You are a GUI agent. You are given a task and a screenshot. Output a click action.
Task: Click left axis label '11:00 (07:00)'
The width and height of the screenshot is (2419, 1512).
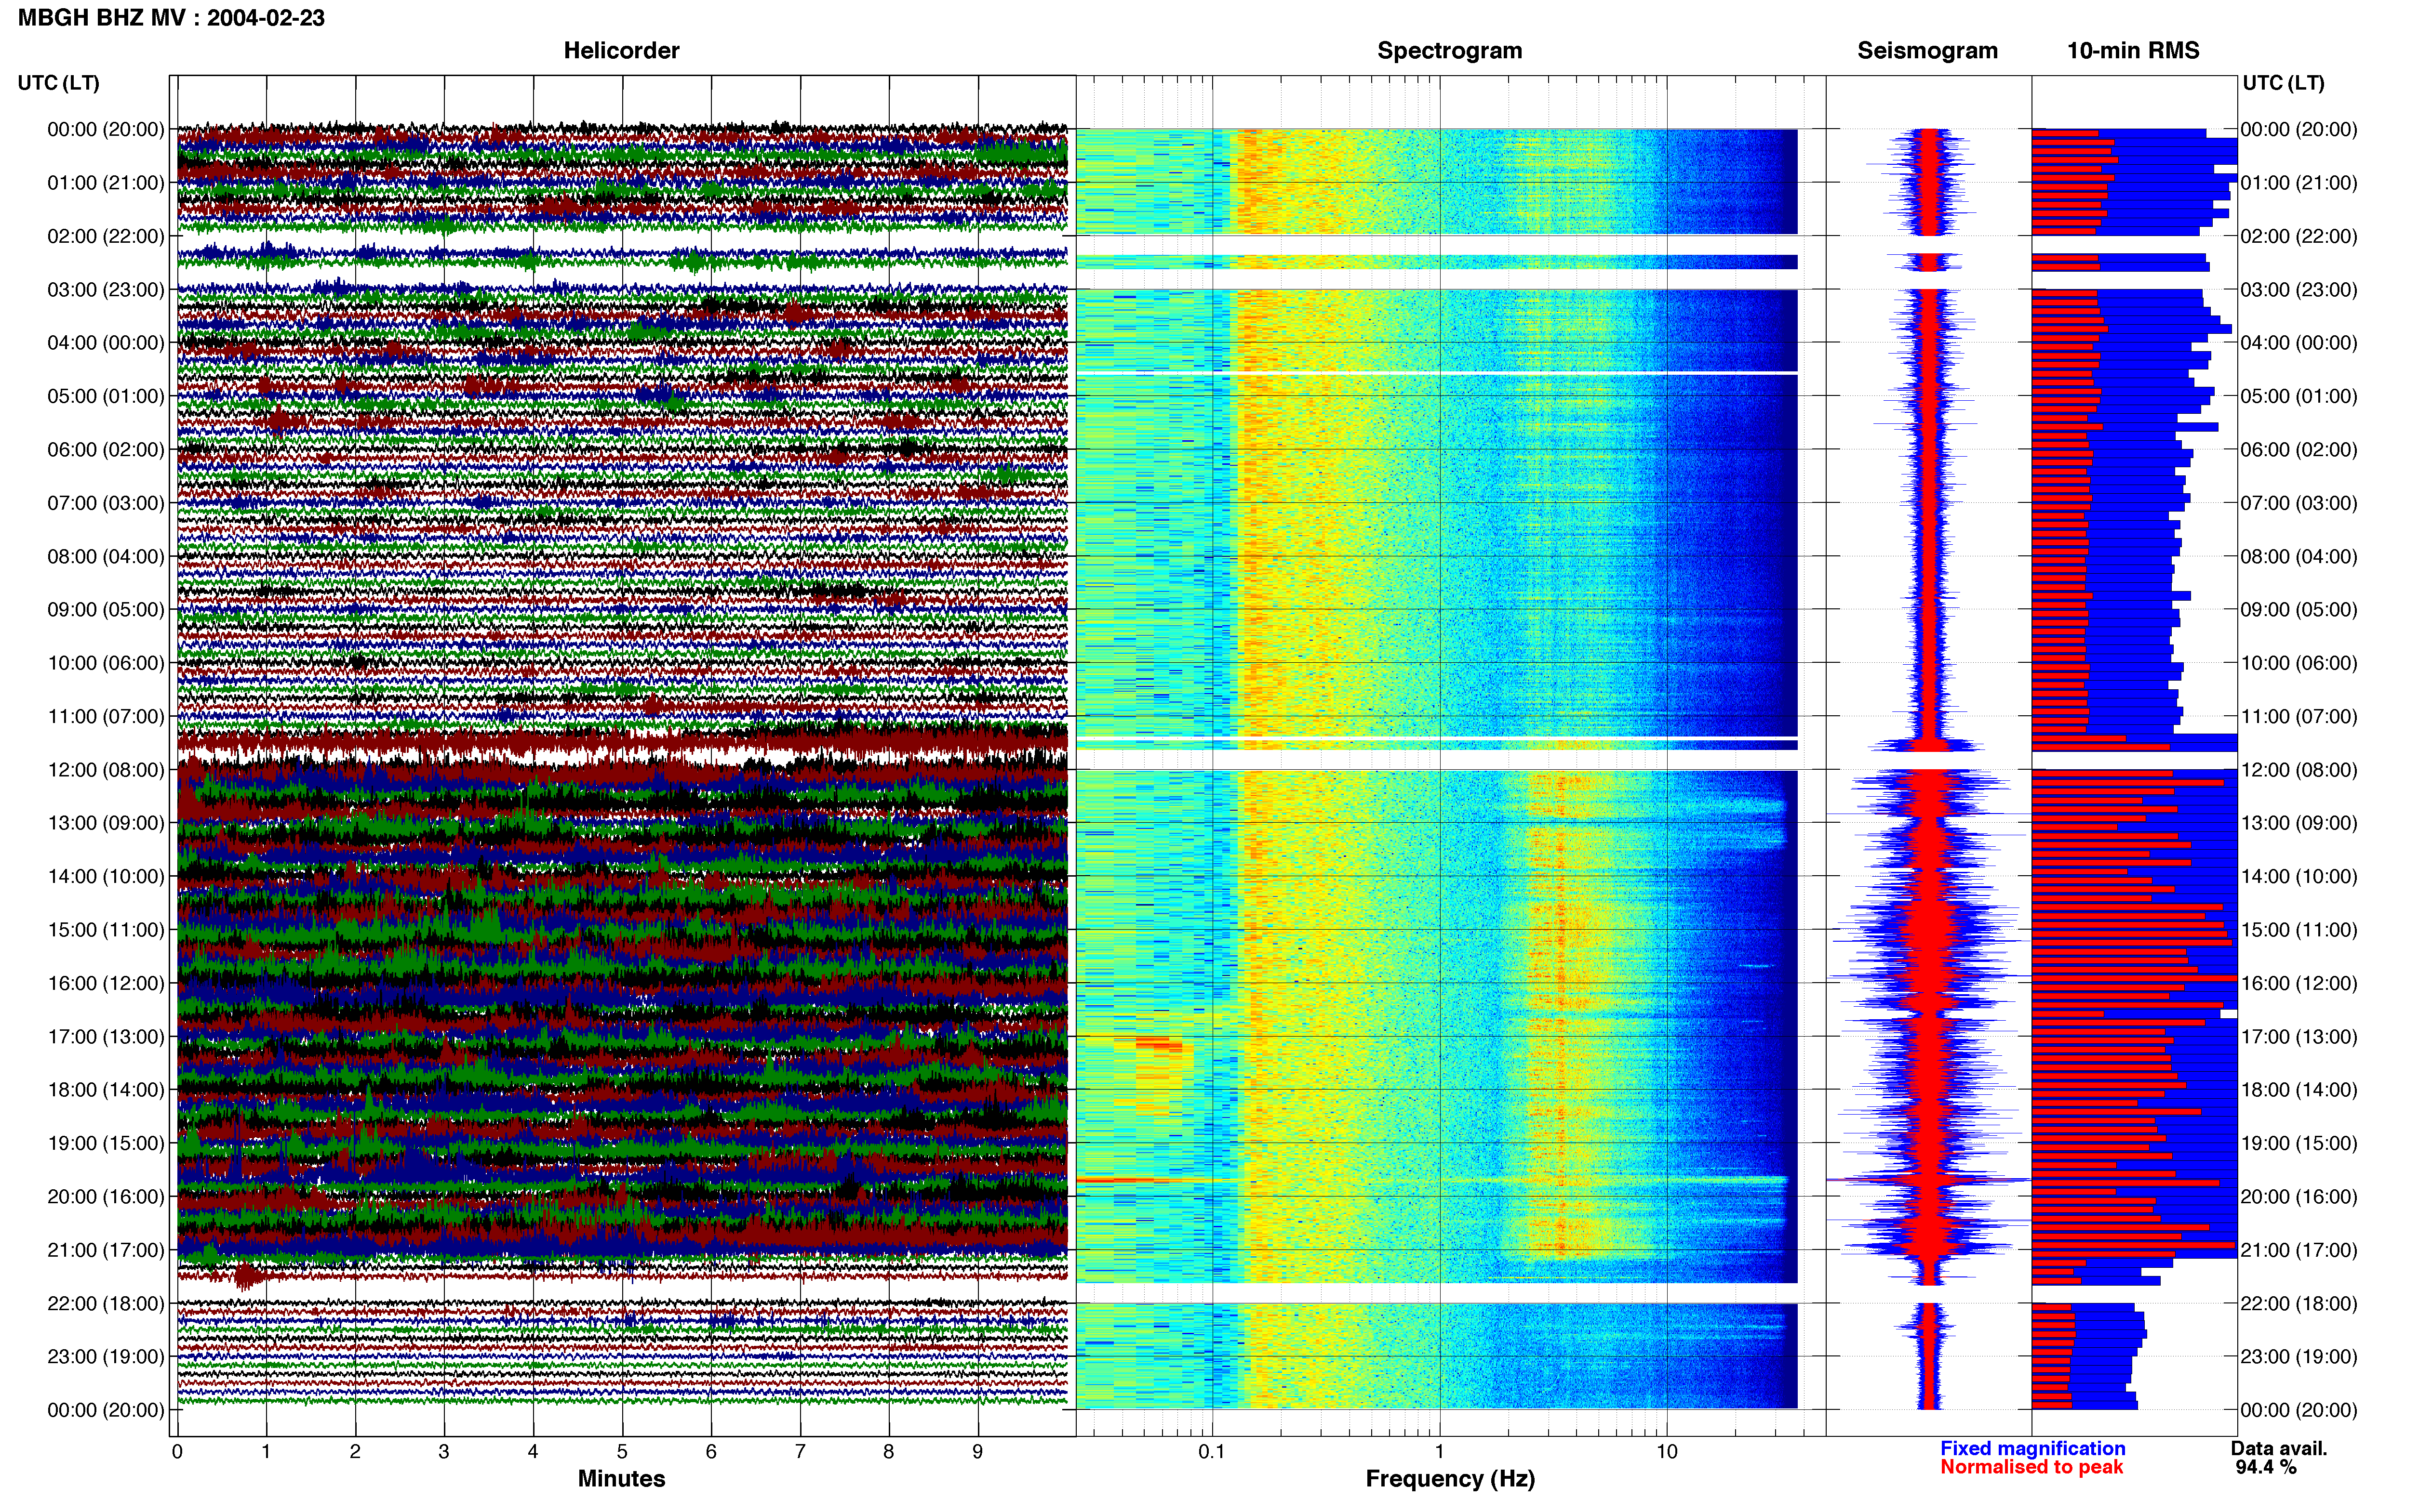click(x=106, y=716)
